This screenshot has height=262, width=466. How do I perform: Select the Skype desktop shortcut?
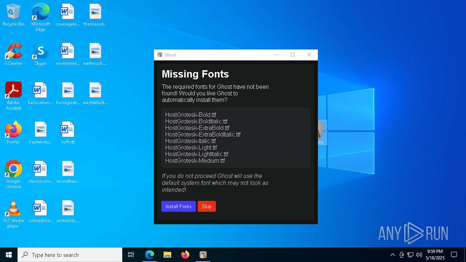pyautogui.click(x=40, y=55)
